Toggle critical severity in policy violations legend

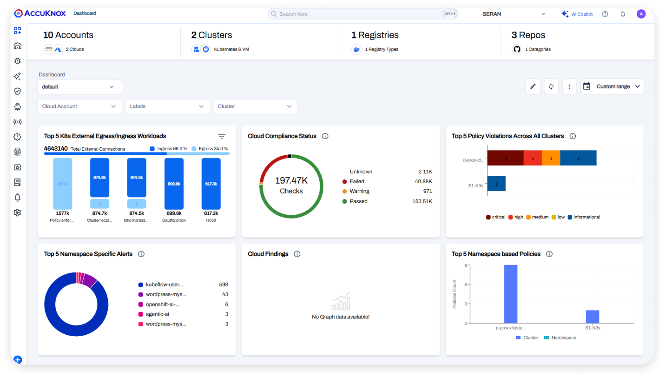(x=495, y=217)
